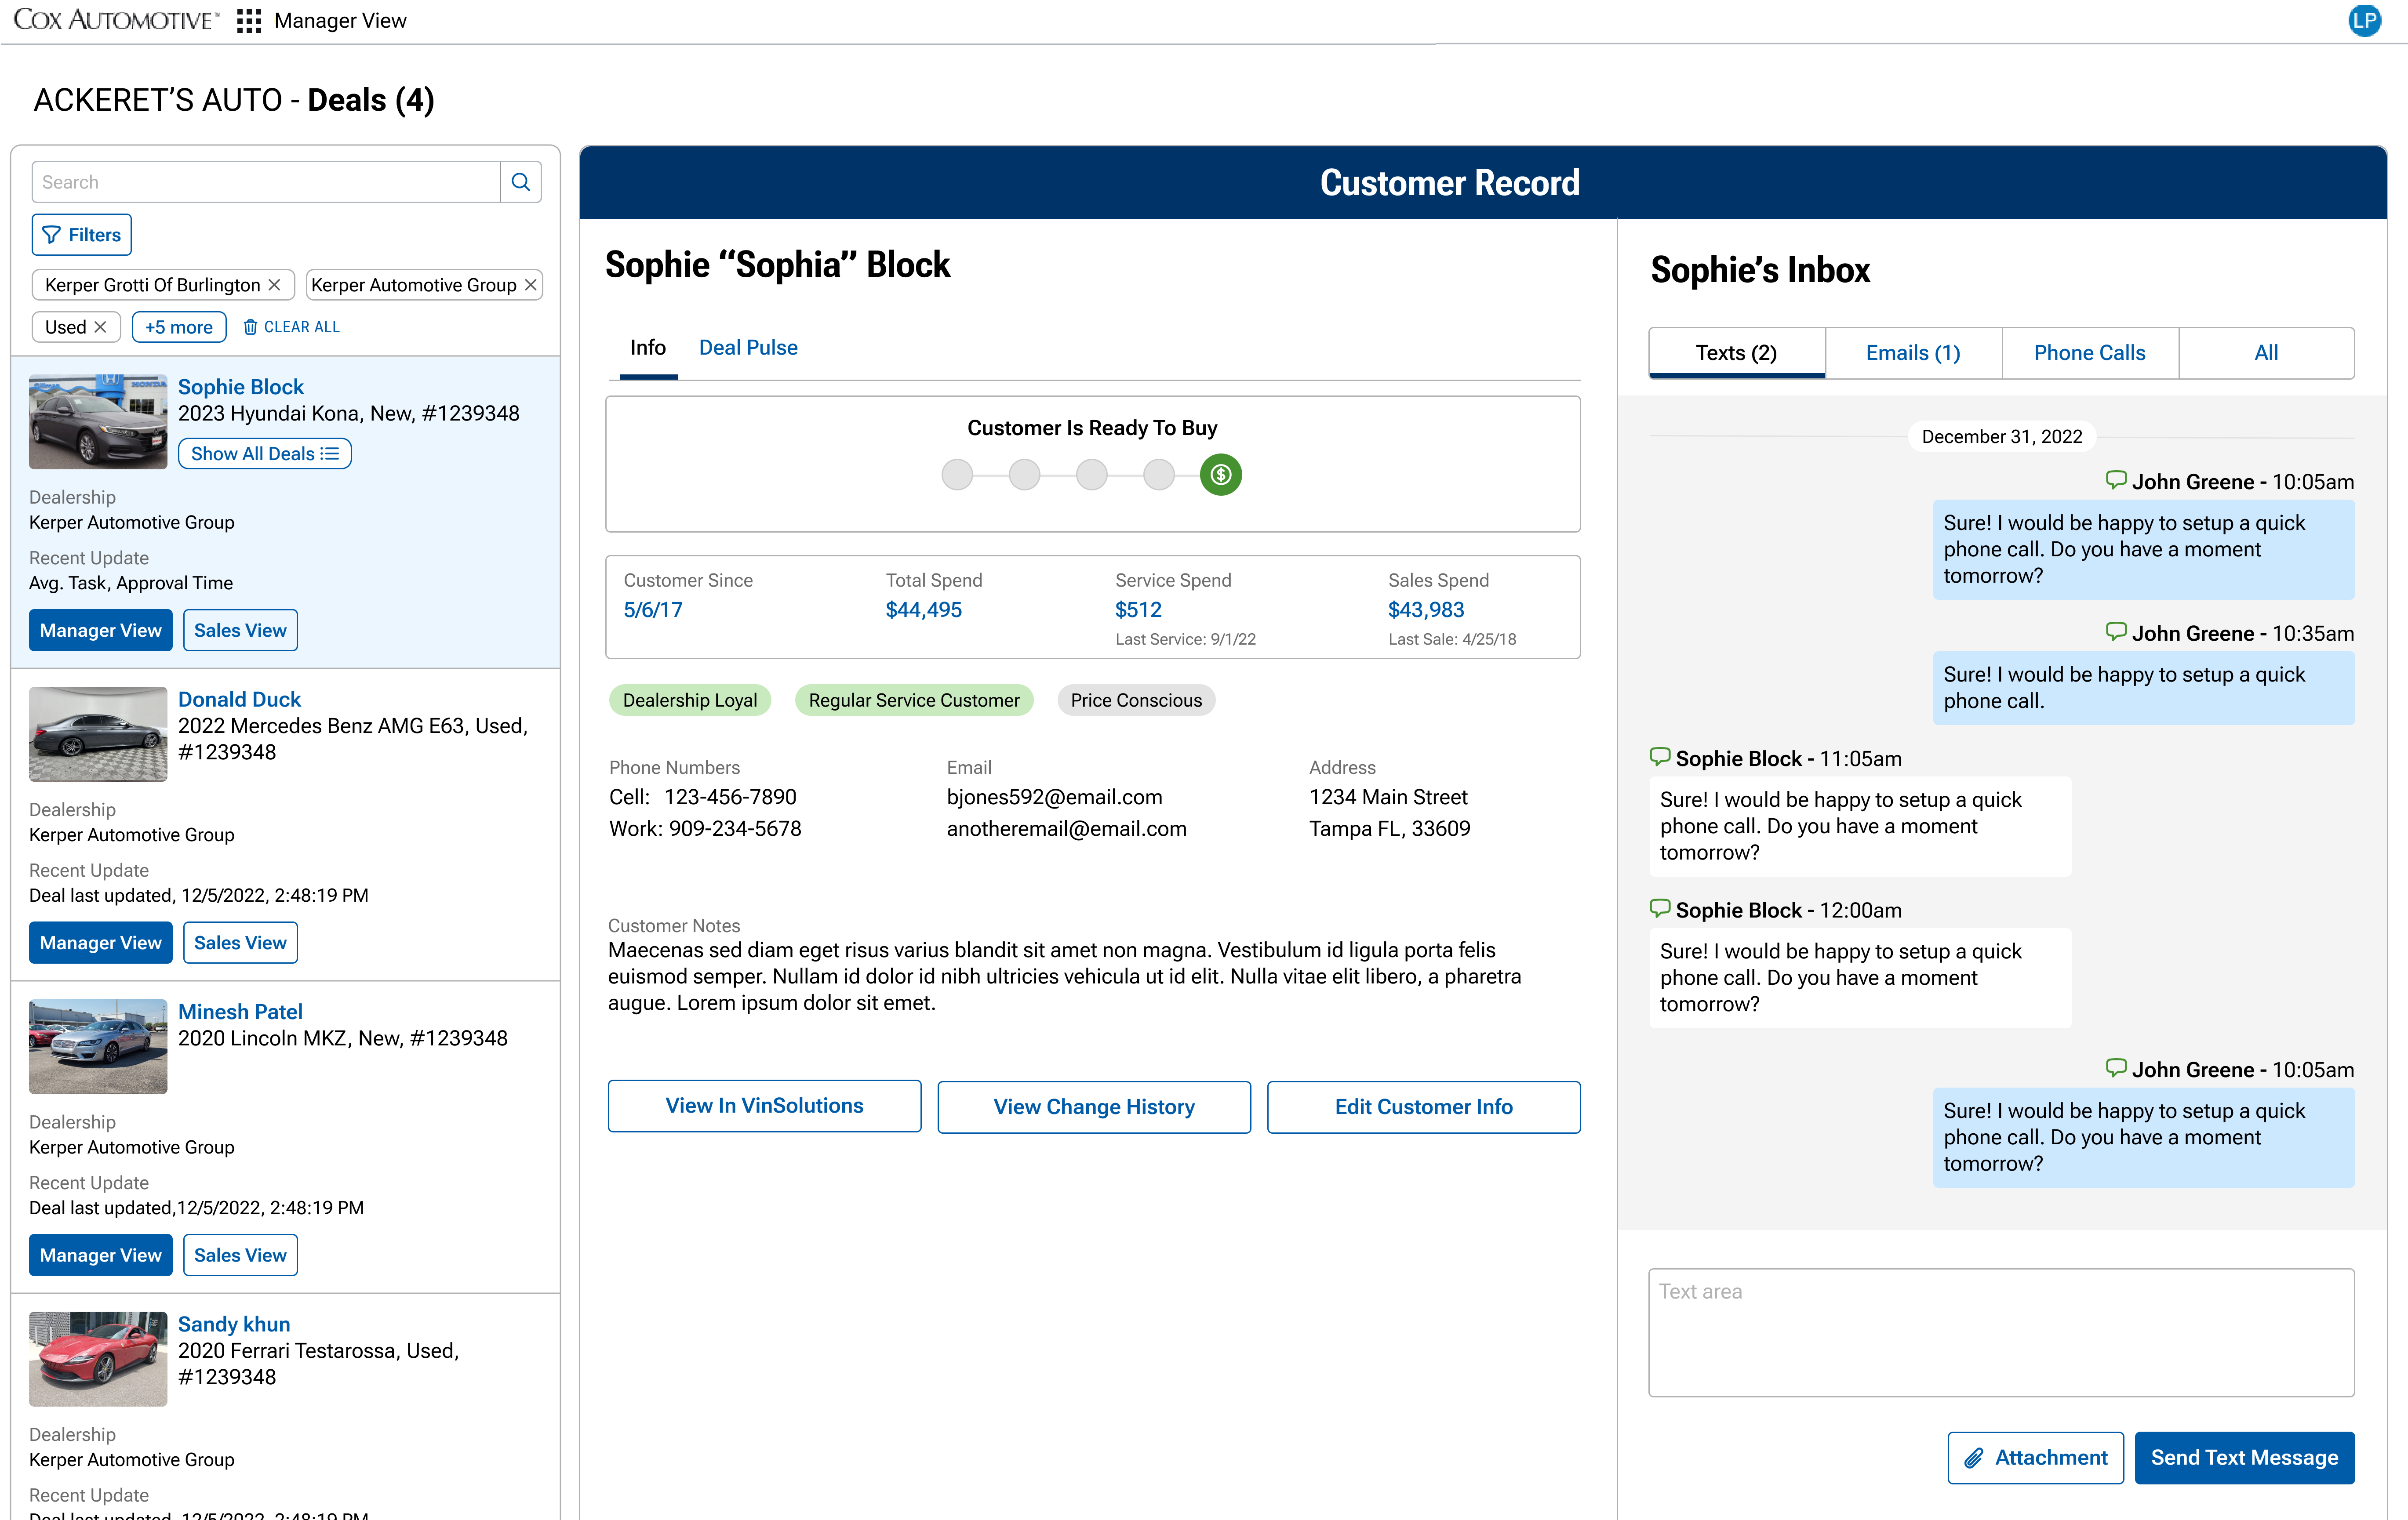Click the $44,495 total spend value
This screenshot has width=2408, height=1520.
(924, 610)
